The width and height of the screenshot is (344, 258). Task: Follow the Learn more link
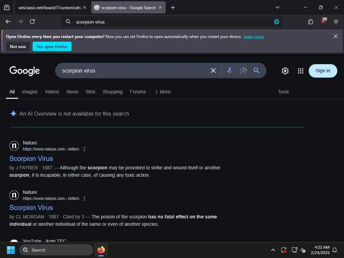coord(253,37)
